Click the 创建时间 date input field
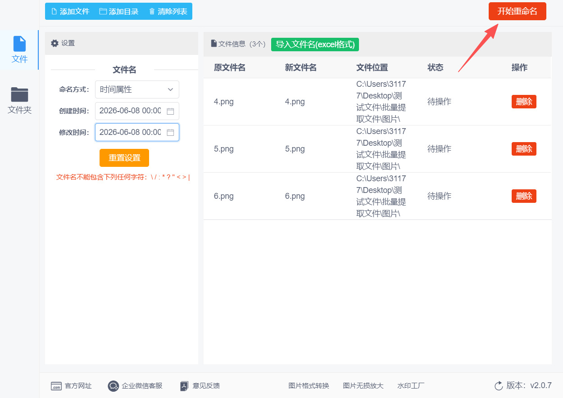This screenshot has width=563, height=398. (x=137, y=111)
